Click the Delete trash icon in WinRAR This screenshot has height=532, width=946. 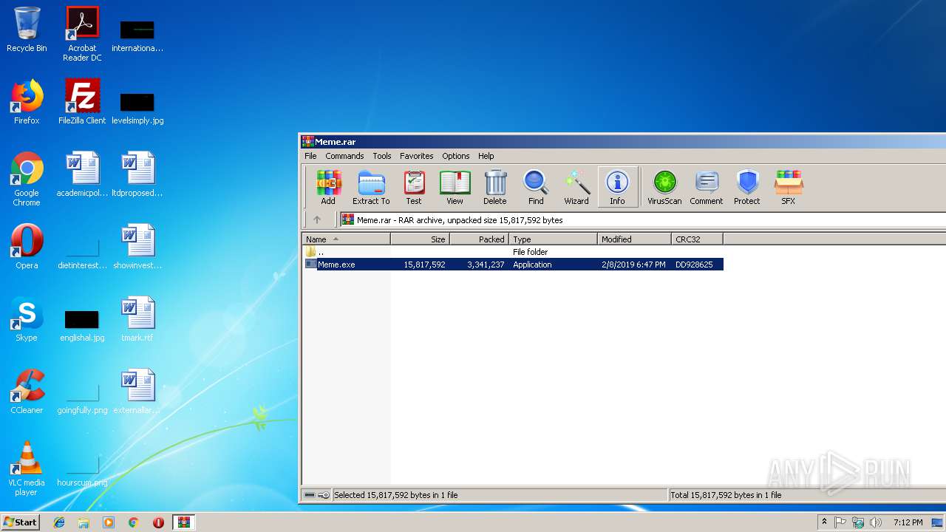(x=495, y=187)
